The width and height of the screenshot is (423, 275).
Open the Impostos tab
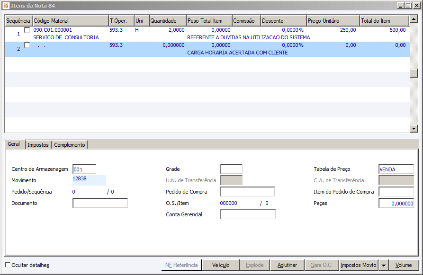pyautogui.click(x=38, y=145)
